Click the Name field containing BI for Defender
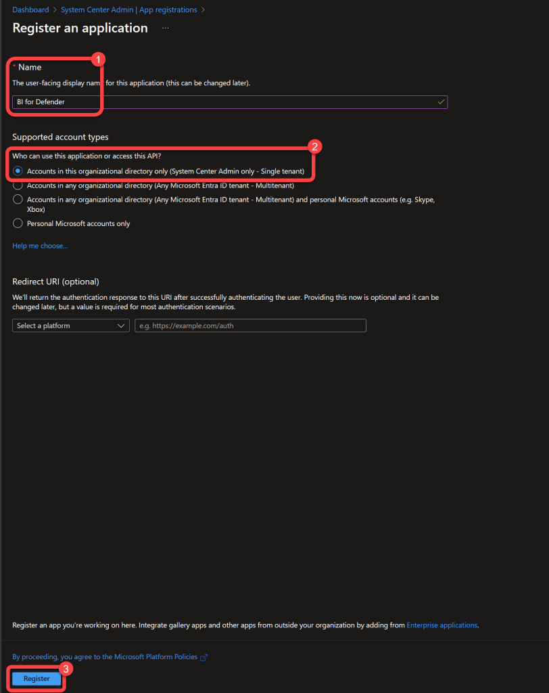The height and width of the screenshot is (693, 549). click(223, 102)
